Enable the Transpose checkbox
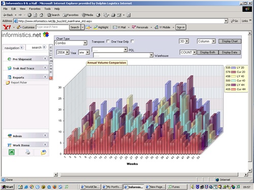Screen dimensions: 254x190 [108, 42]
